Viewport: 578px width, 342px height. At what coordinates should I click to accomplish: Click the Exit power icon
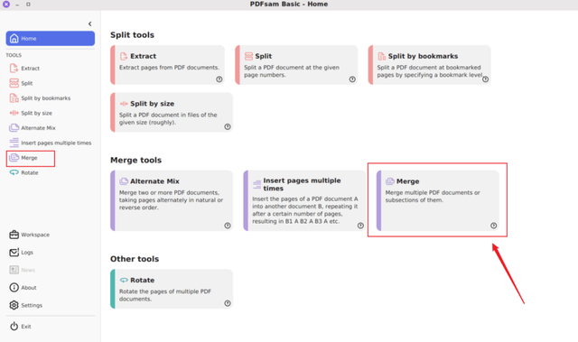14,326
